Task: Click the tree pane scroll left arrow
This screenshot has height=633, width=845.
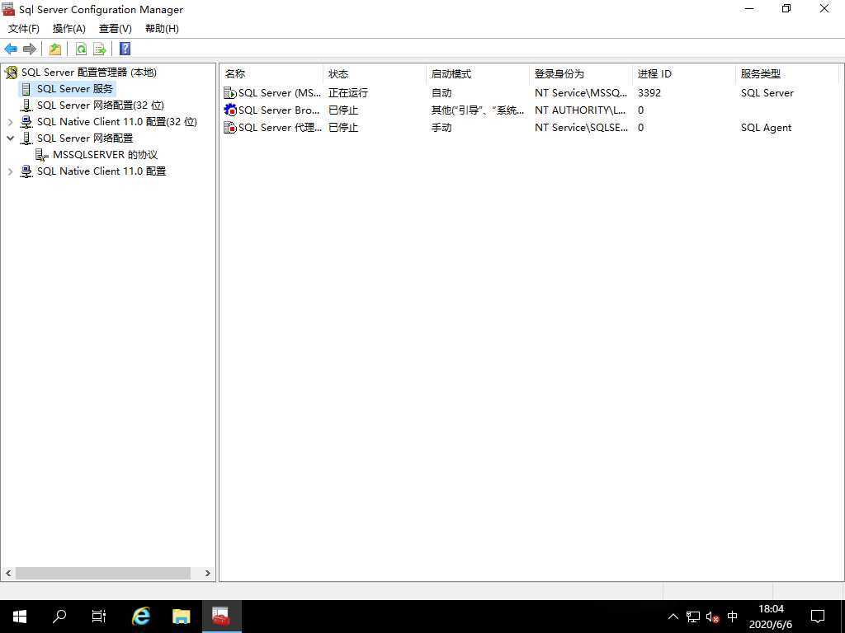Action: [8, 574]
